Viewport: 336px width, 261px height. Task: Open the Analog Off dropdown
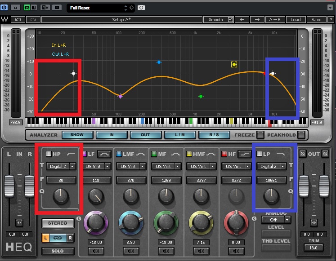coord(276,220)
